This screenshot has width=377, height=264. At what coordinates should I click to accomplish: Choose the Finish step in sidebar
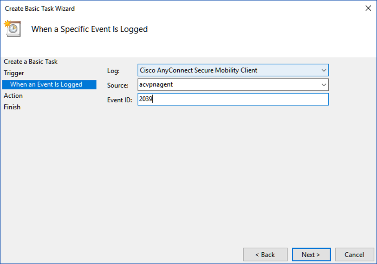[x=12, y=107]
